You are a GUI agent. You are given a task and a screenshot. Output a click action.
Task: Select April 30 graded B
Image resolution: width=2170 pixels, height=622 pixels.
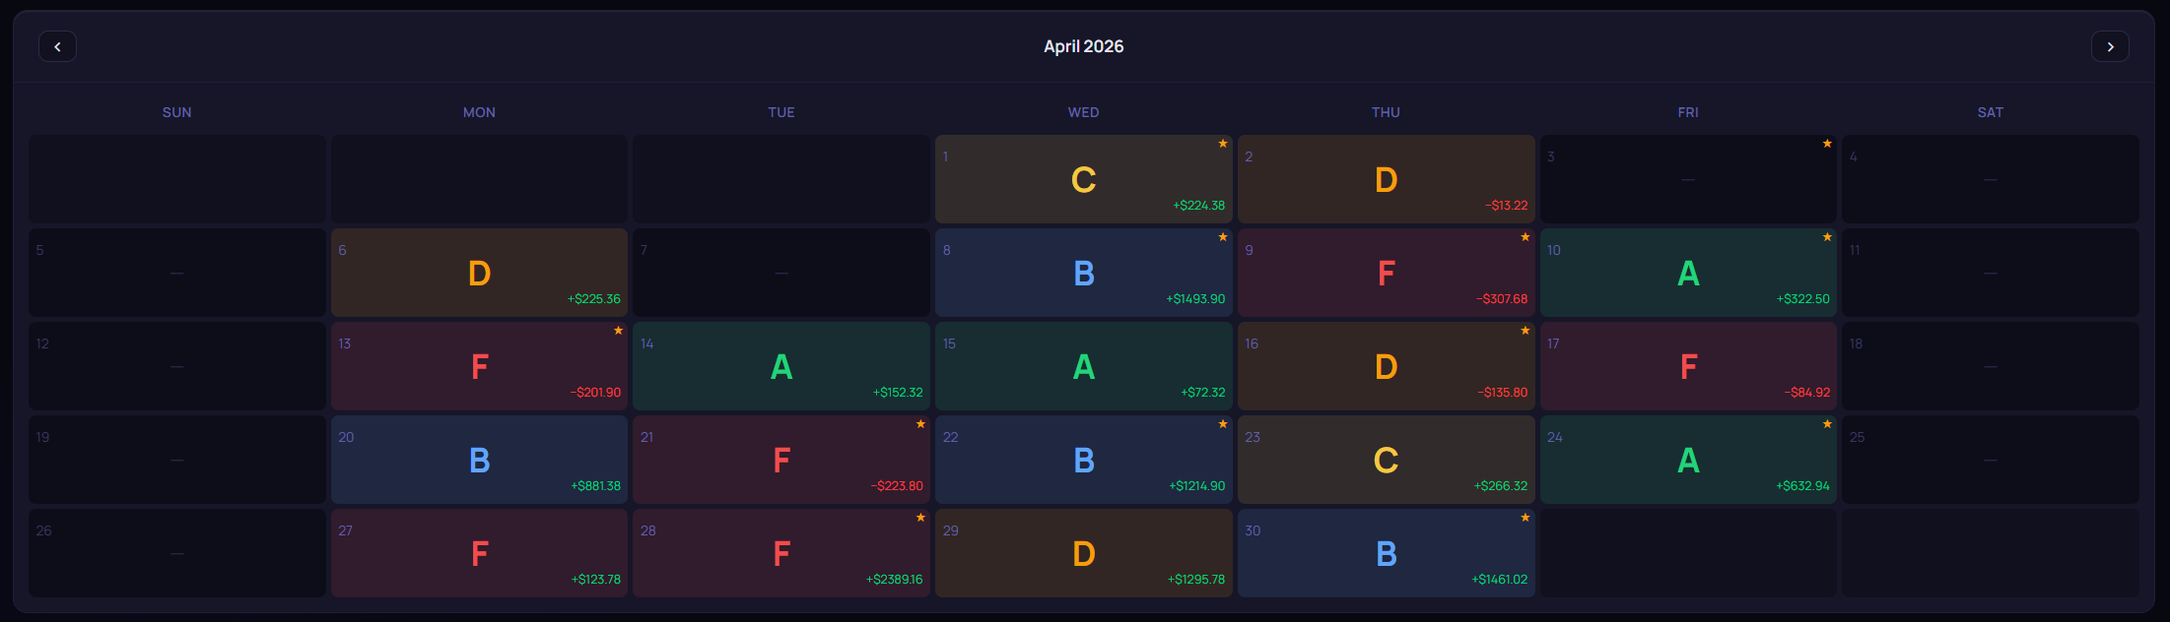(x=1386, y=553)
